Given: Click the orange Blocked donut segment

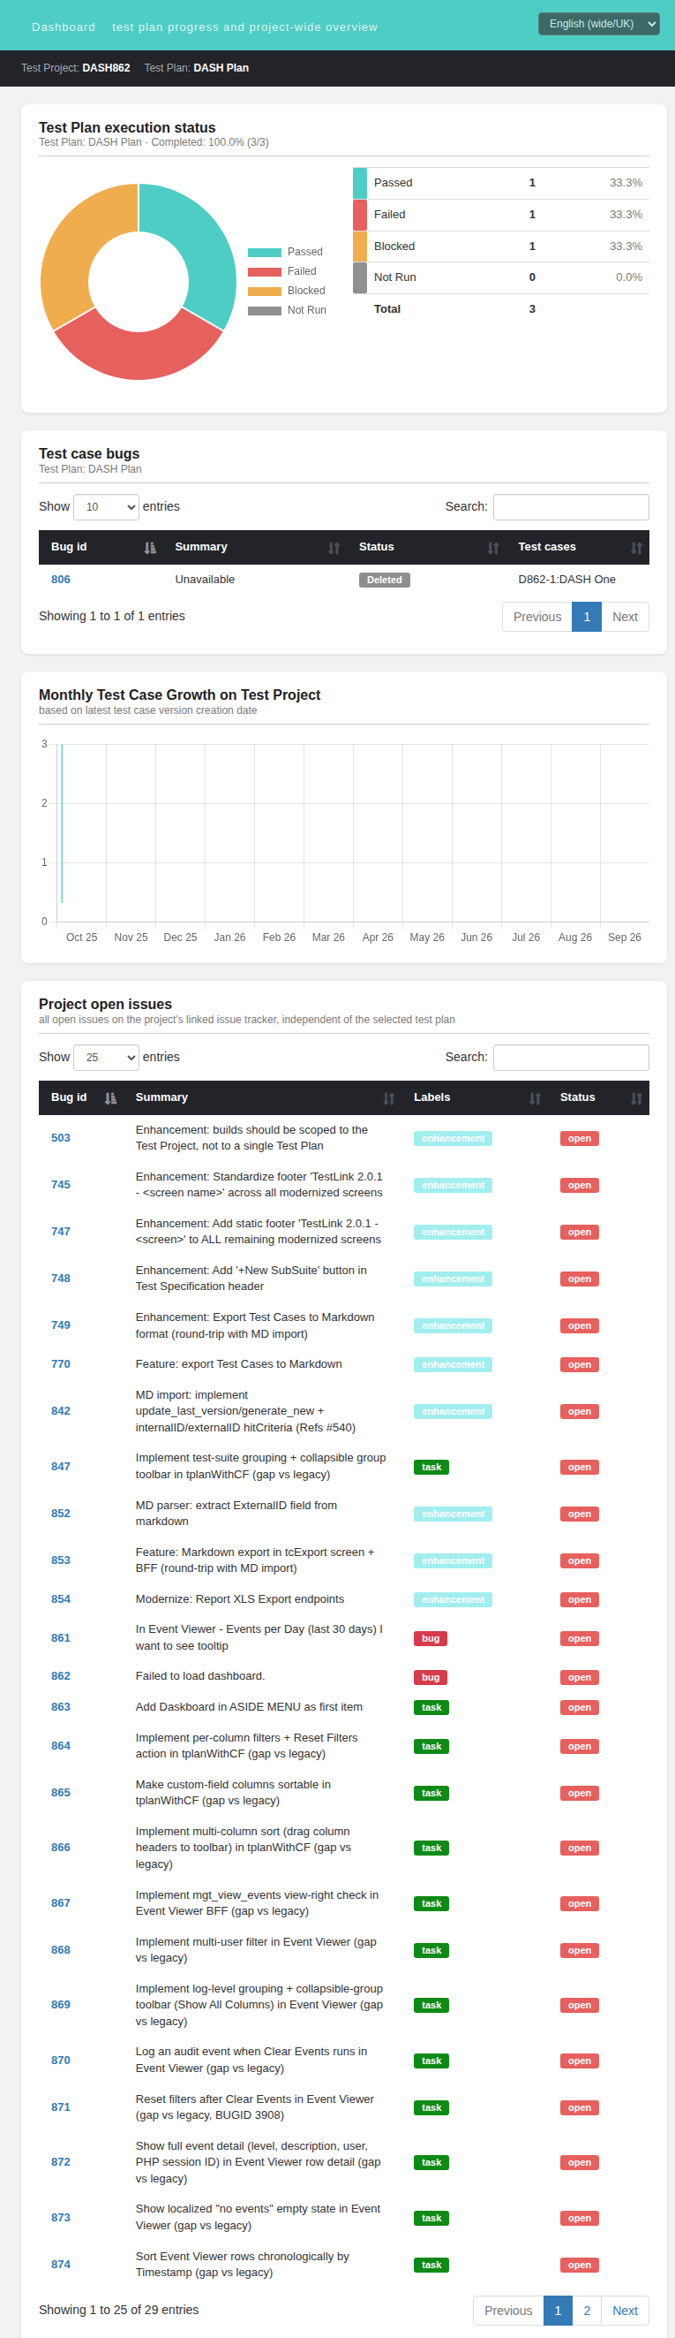Looking at the screenshot, I should coord(76,245).
